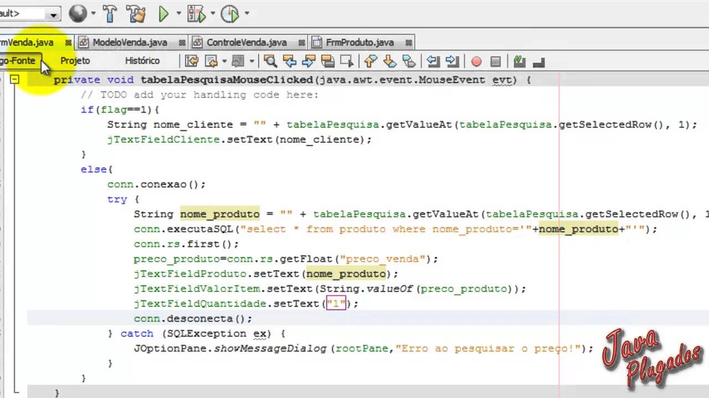Go to the previous occurrence icon
This screenshot has height=398, width=709.
coord(289,61)
